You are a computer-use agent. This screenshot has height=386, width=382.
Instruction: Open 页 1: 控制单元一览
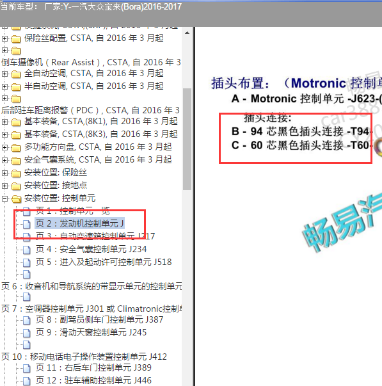point(72,211)
